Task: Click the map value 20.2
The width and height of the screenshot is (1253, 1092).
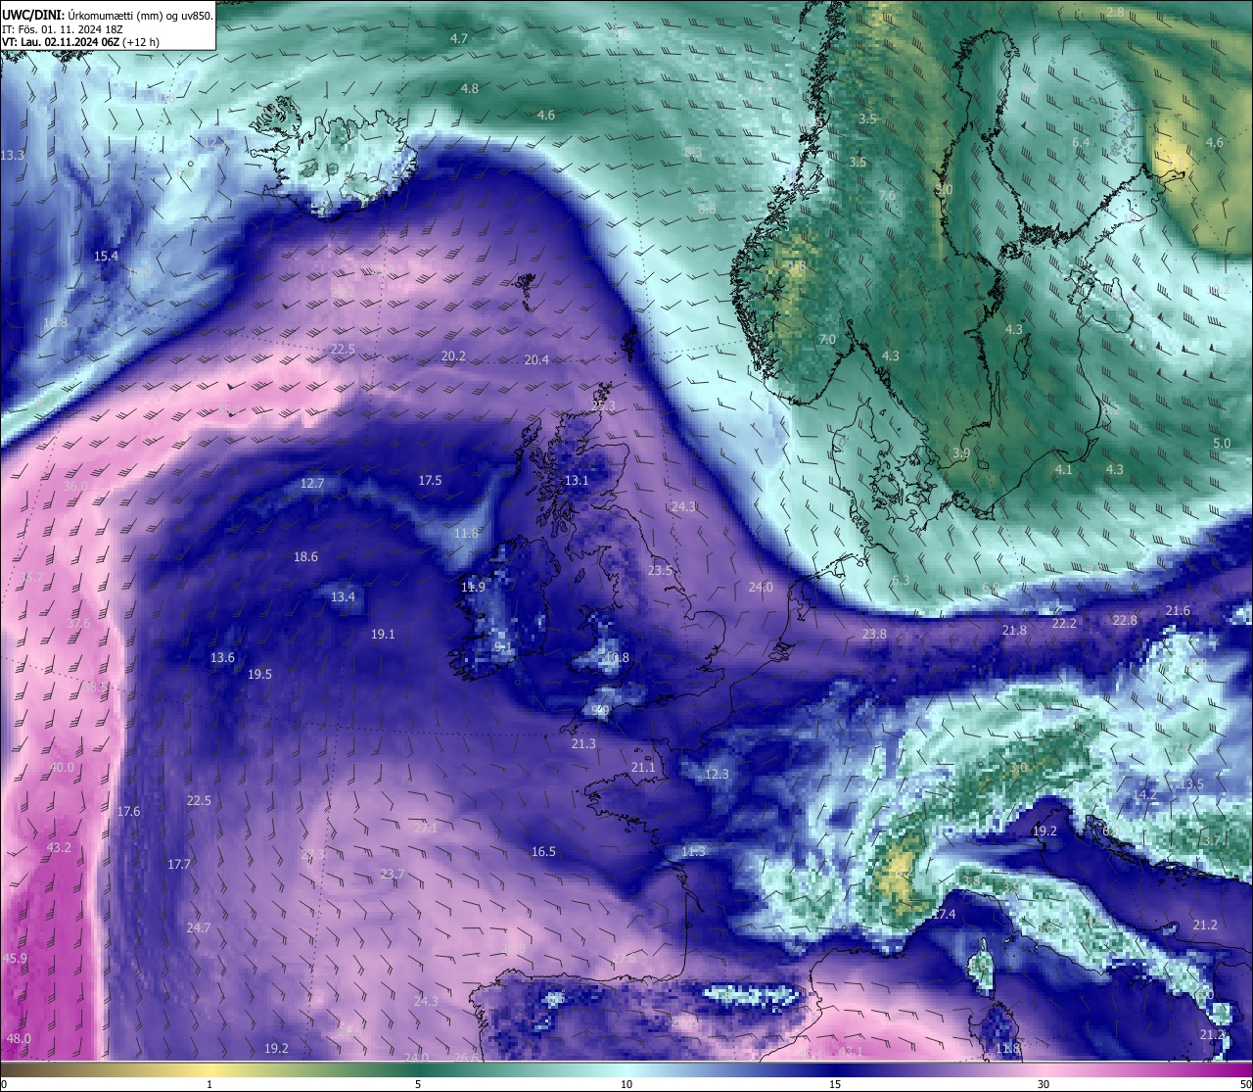Action: point(453,356)
